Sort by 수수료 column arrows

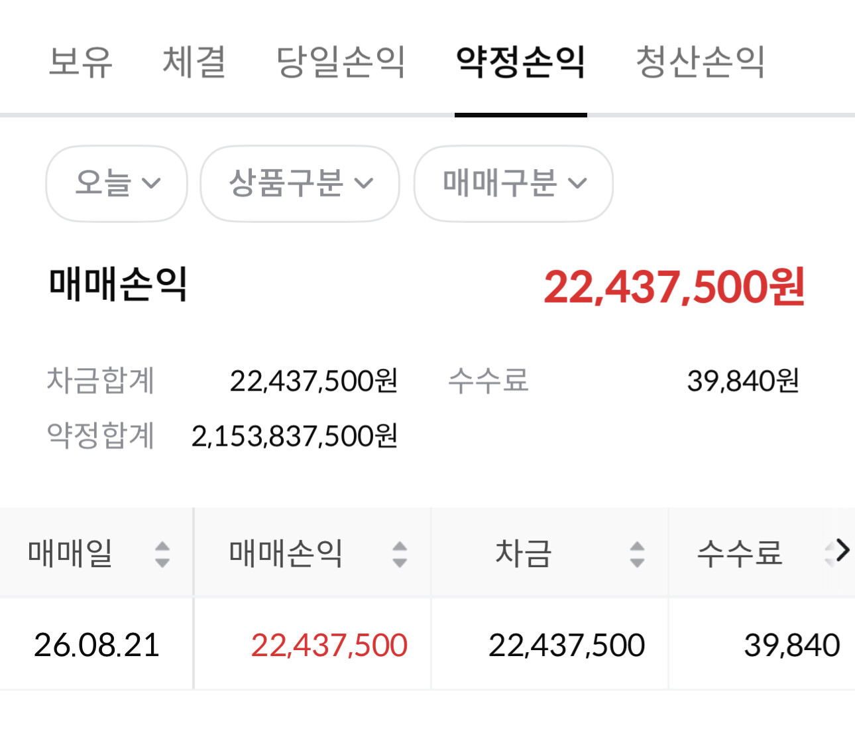[828, 554]
